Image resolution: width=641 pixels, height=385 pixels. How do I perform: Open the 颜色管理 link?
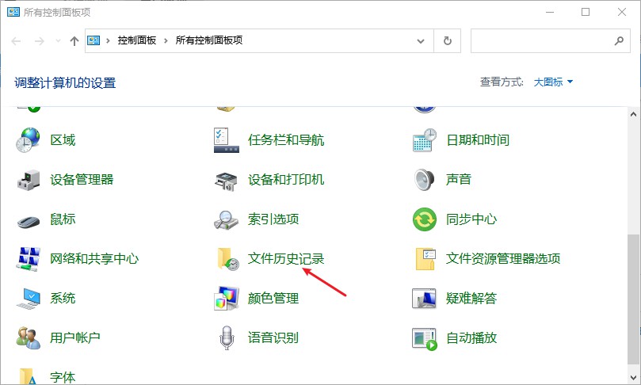click(273, 299)
